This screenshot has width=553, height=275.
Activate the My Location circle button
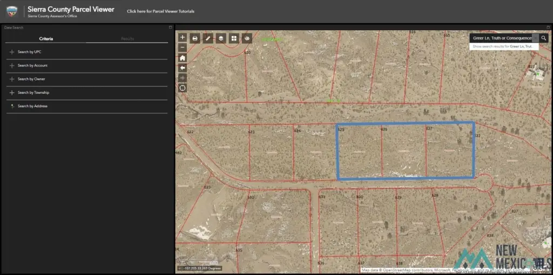tap(183, 88)
